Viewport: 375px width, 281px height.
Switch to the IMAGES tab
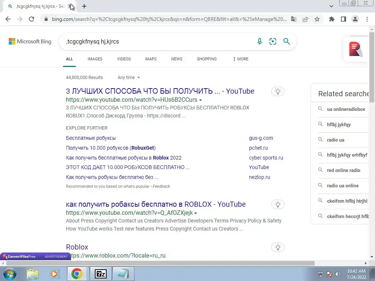click(x=95, y=59)
